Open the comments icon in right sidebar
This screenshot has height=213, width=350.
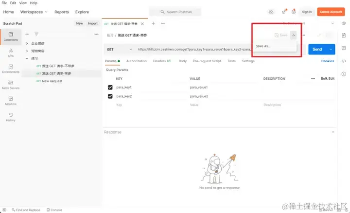point(344,48)
